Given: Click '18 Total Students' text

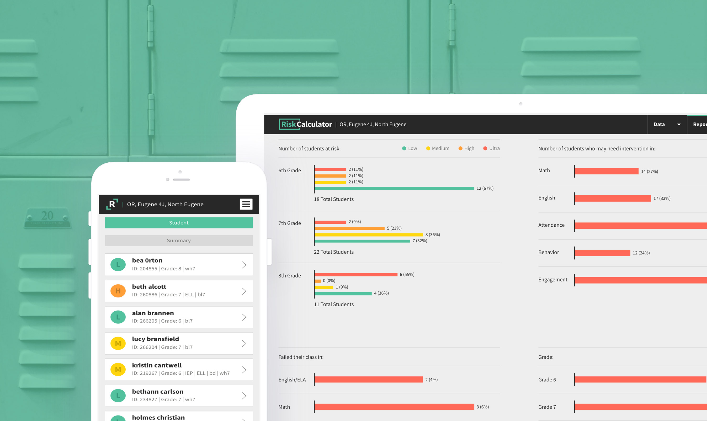Looking at the screenshot, I should 334,199.
